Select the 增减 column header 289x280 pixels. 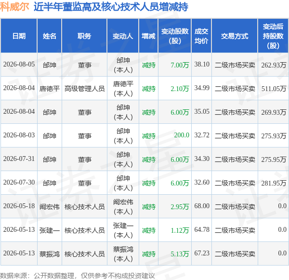pyautogui.click(x=148, y=36)
